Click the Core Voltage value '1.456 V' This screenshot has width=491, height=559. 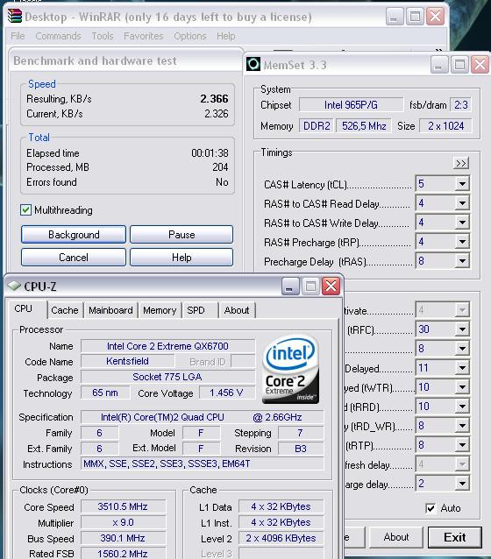point(226,393)
